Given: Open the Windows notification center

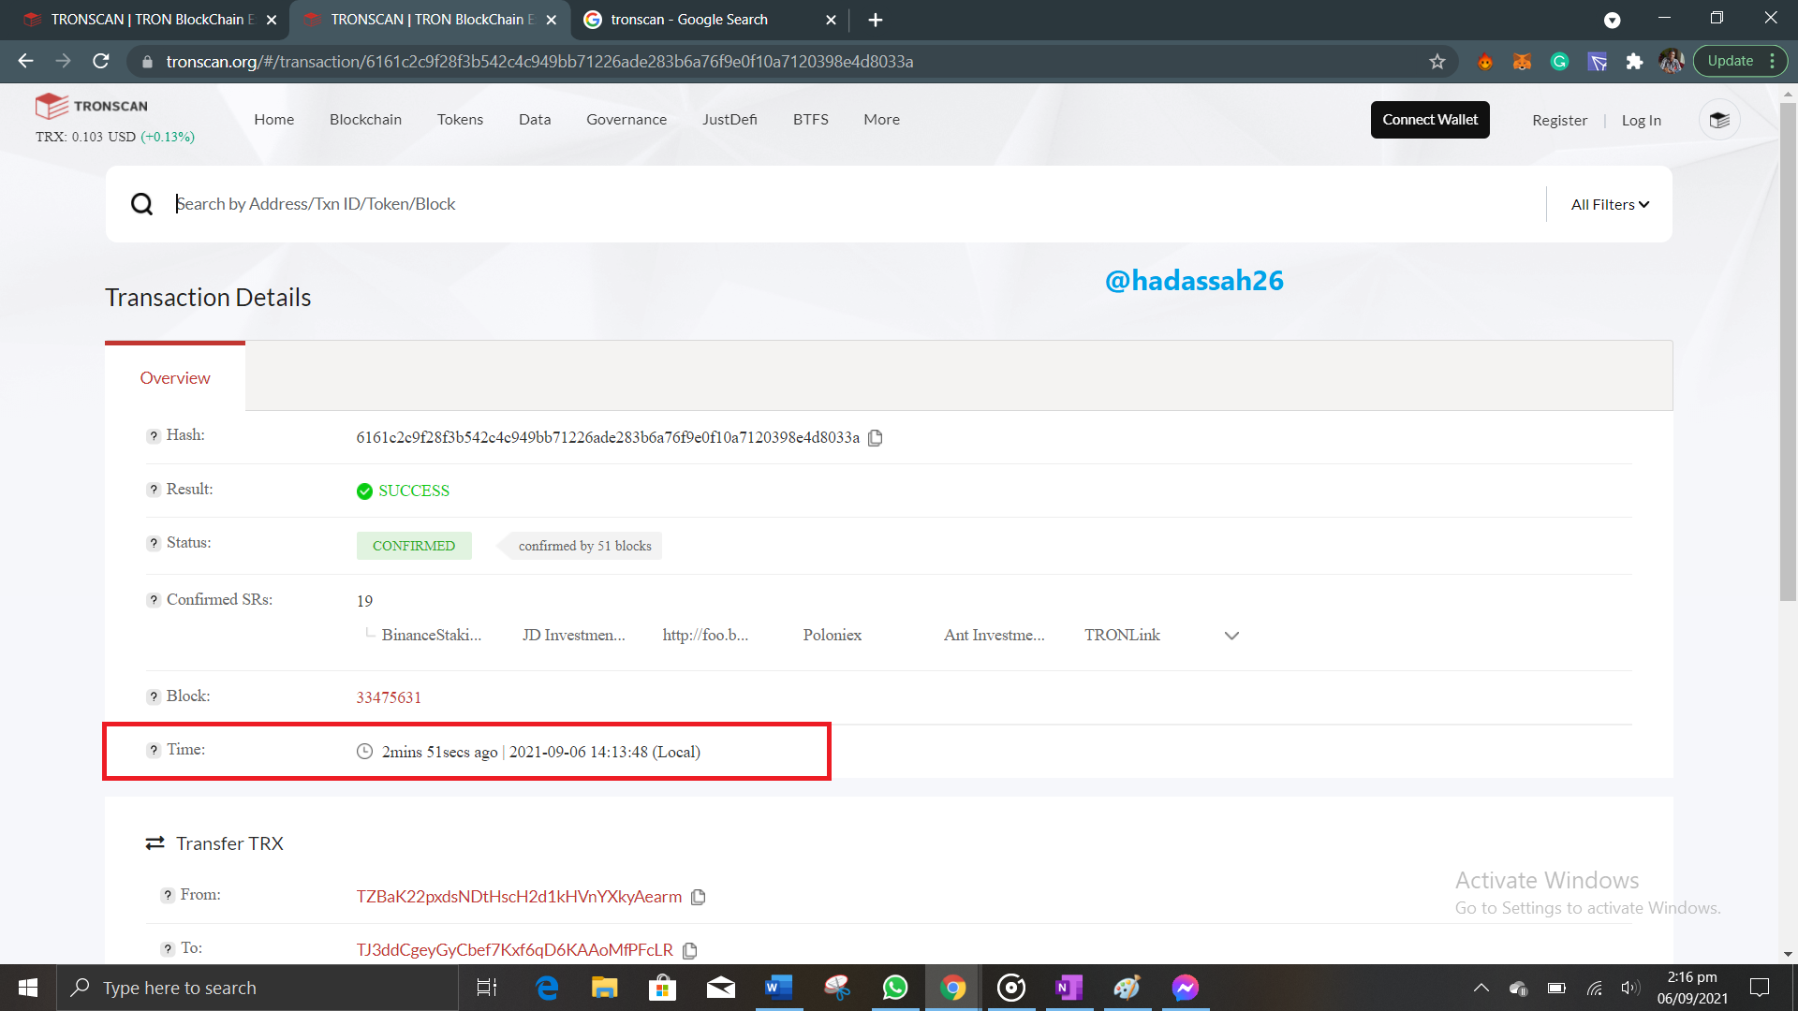Looking at the screenshot, I should pos(1760,988).
